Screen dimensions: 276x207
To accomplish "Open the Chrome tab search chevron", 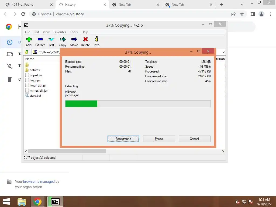I will pos(242,5).
